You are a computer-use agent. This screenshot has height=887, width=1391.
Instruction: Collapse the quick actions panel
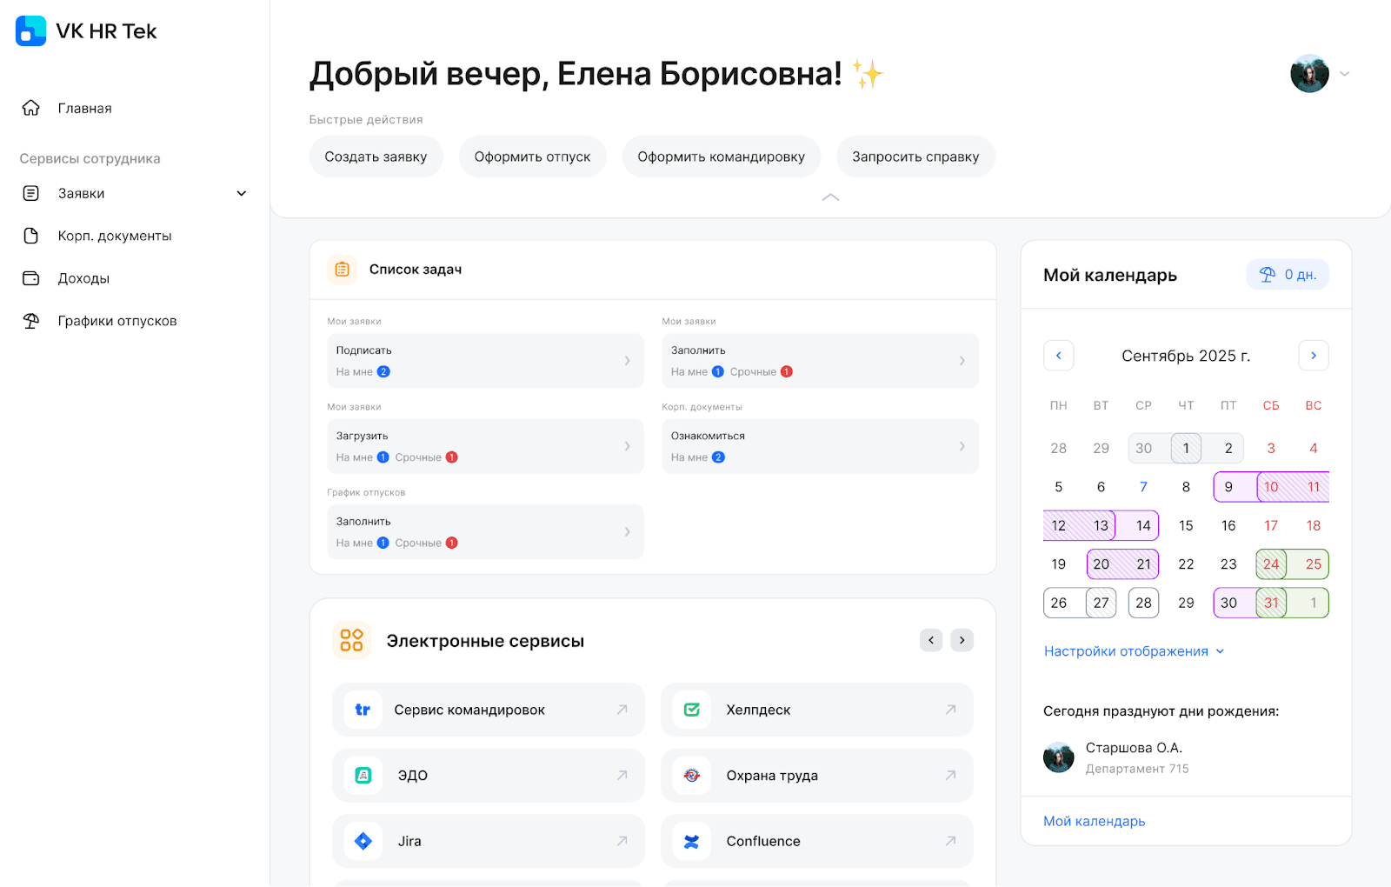(830, 197)
